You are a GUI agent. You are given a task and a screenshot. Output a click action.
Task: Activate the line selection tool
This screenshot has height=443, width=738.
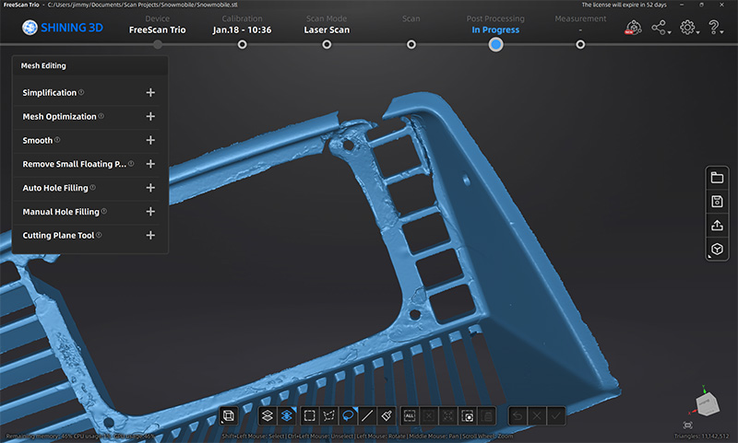pos(368,415)
